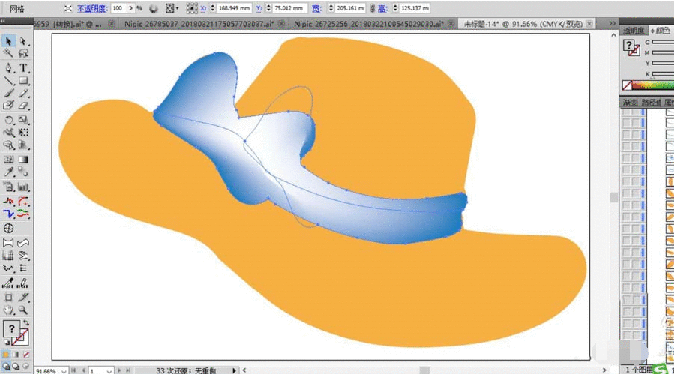Click the recolor artwork wheel icon
The width and height of the screenshot is (674, 374).
[154, 8]
